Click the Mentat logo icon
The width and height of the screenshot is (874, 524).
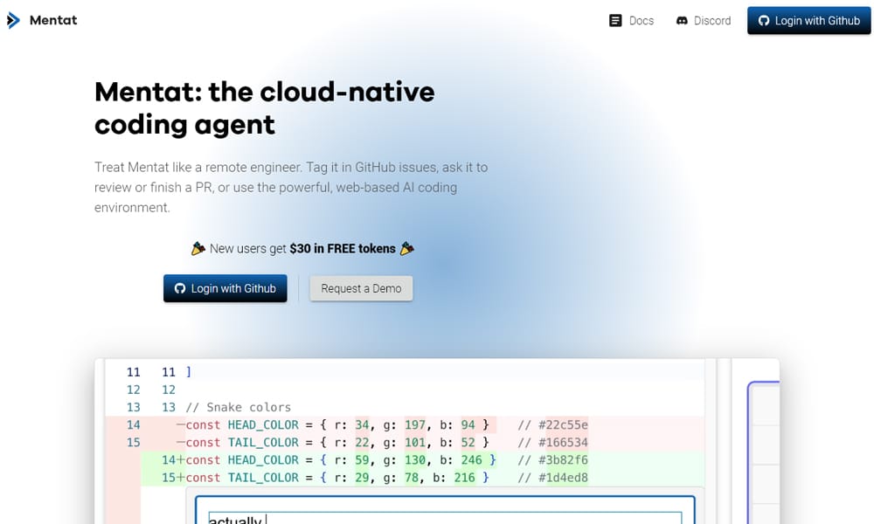coord(13,20)
